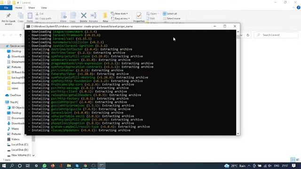Open Local Disk (C:)
This screenshot has width=301, height=169.
18,145
